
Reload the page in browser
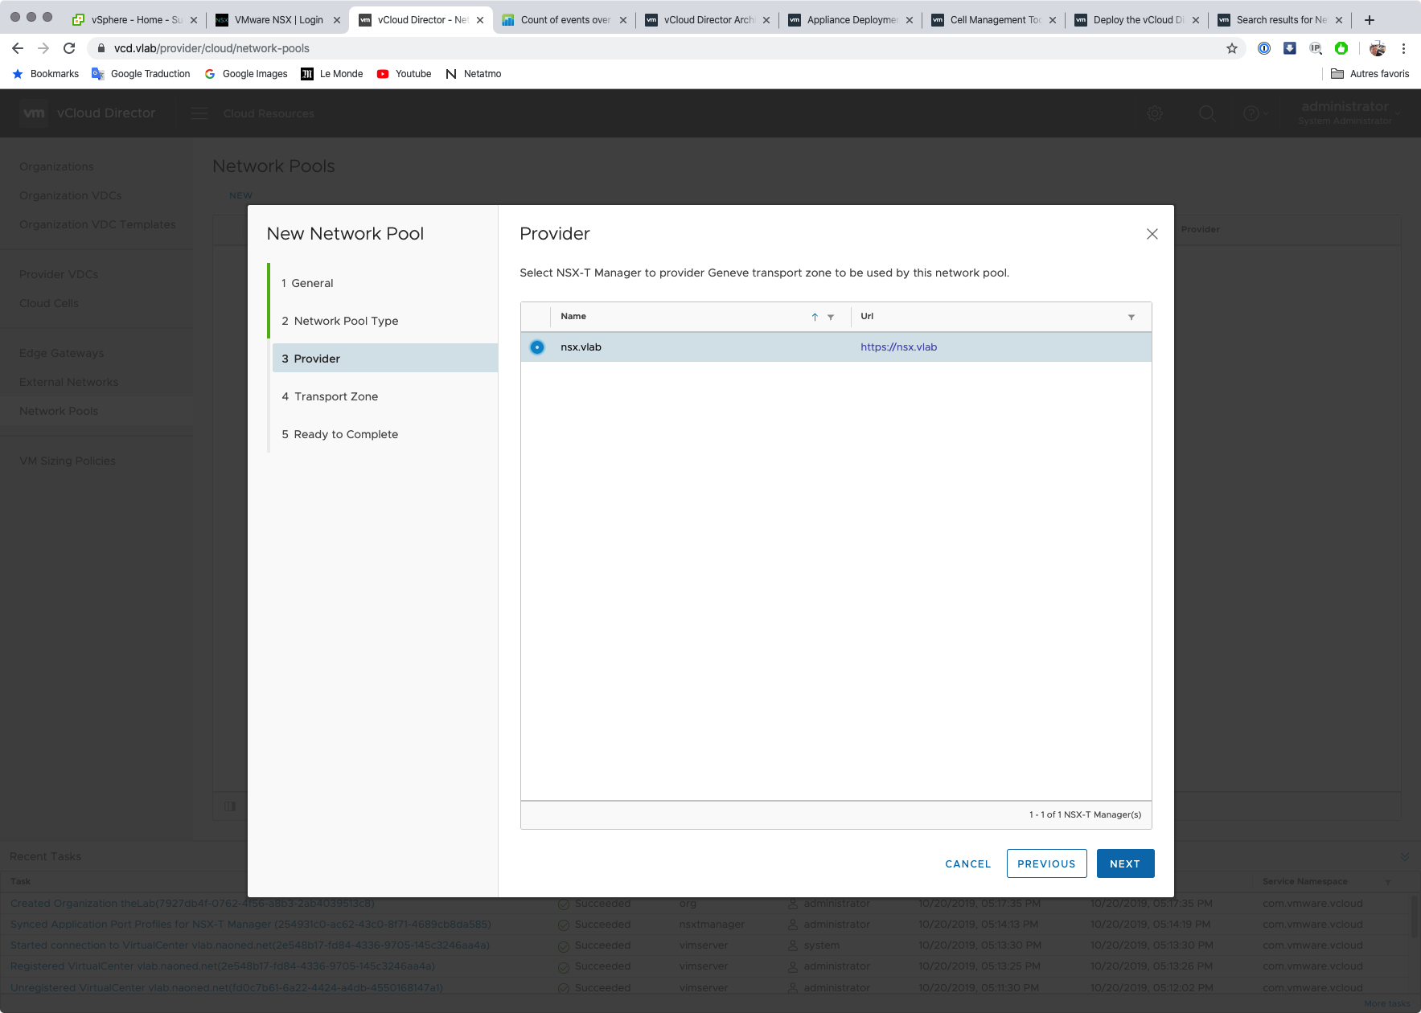coord(69,48)
